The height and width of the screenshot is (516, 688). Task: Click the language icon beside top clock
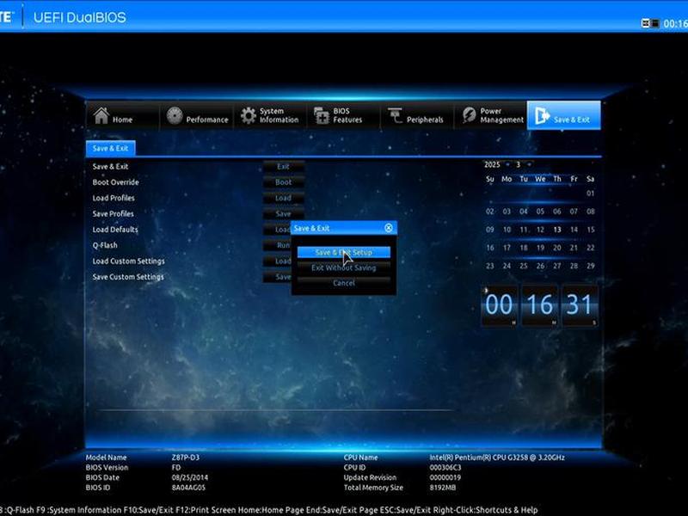pos(650,23)
